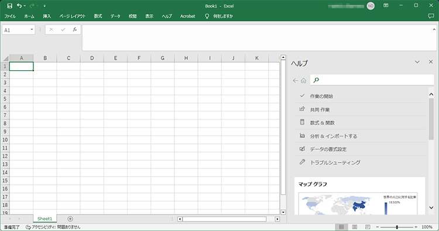The height and width of the screenshot is (231, 439).
Task: Open the ribbon display options icon
Action: [386, 6]
